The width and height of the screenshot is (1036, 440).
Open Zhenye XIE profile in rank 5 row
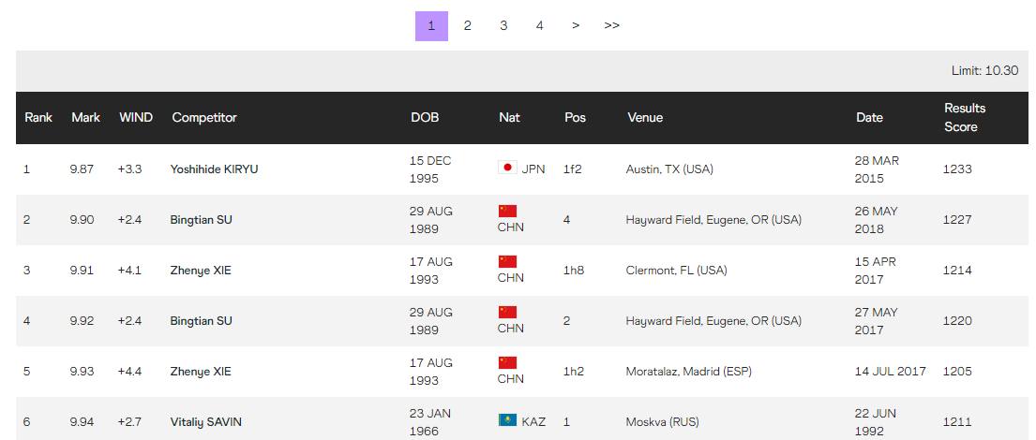pos(201,372)
